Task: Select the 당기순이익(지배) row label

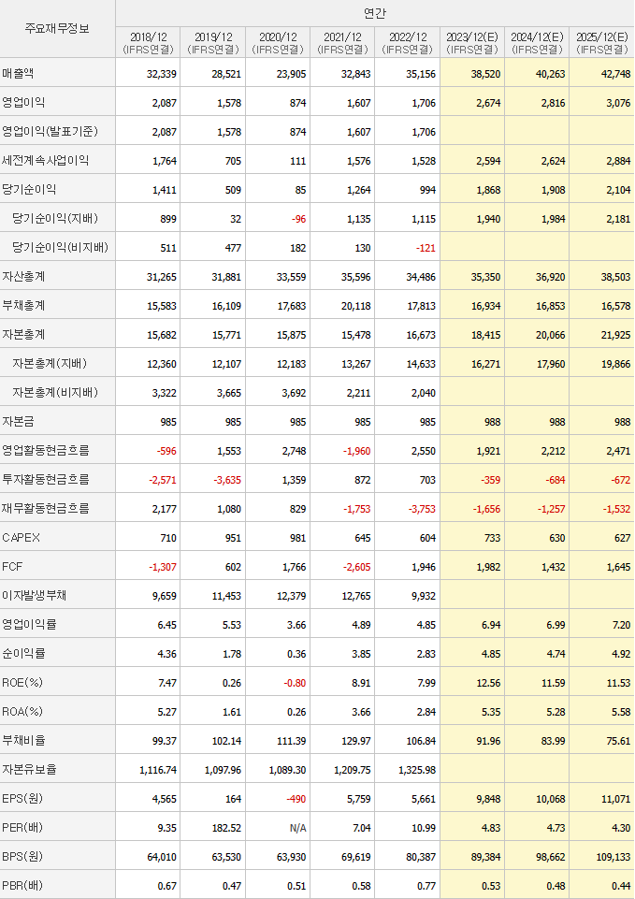Action: [55, 218]
